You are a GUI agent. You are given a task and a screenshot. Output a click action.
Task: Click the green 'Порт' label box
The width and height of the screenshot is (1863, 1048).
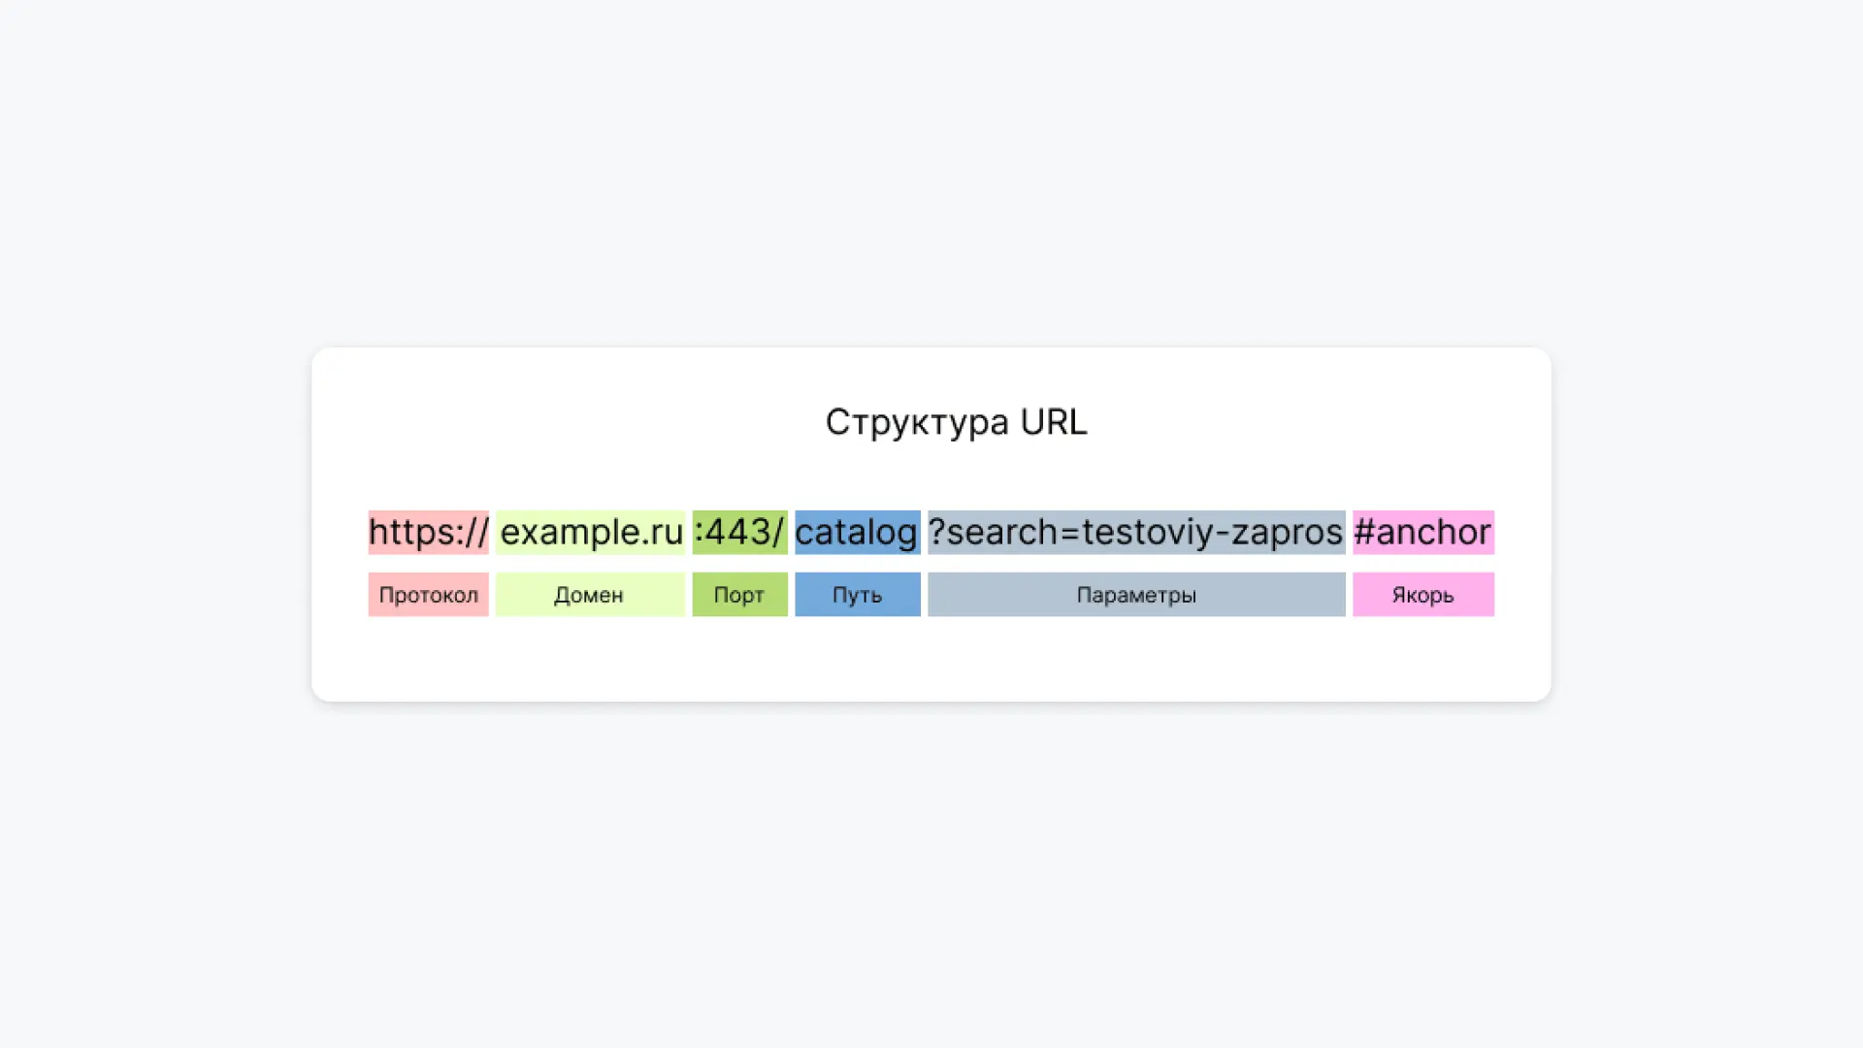739,594
